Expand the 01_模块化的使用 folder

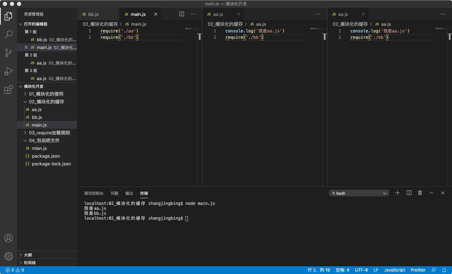point(47,94)
